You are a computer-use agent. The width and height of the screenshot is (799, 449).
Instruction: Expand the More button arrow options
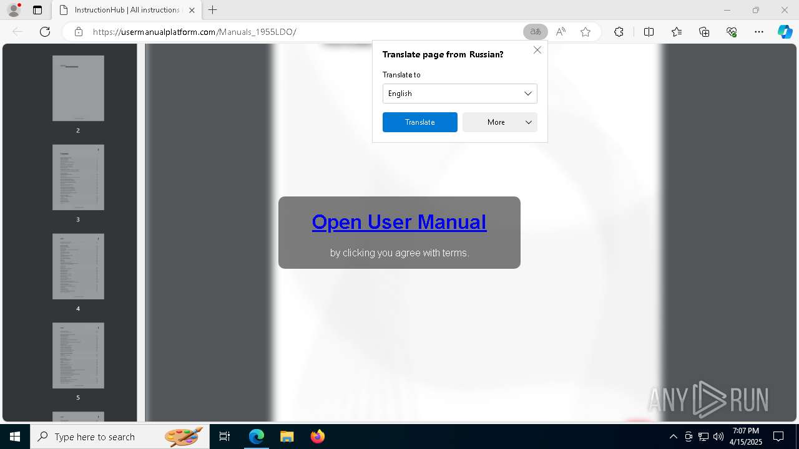point(529,122)
